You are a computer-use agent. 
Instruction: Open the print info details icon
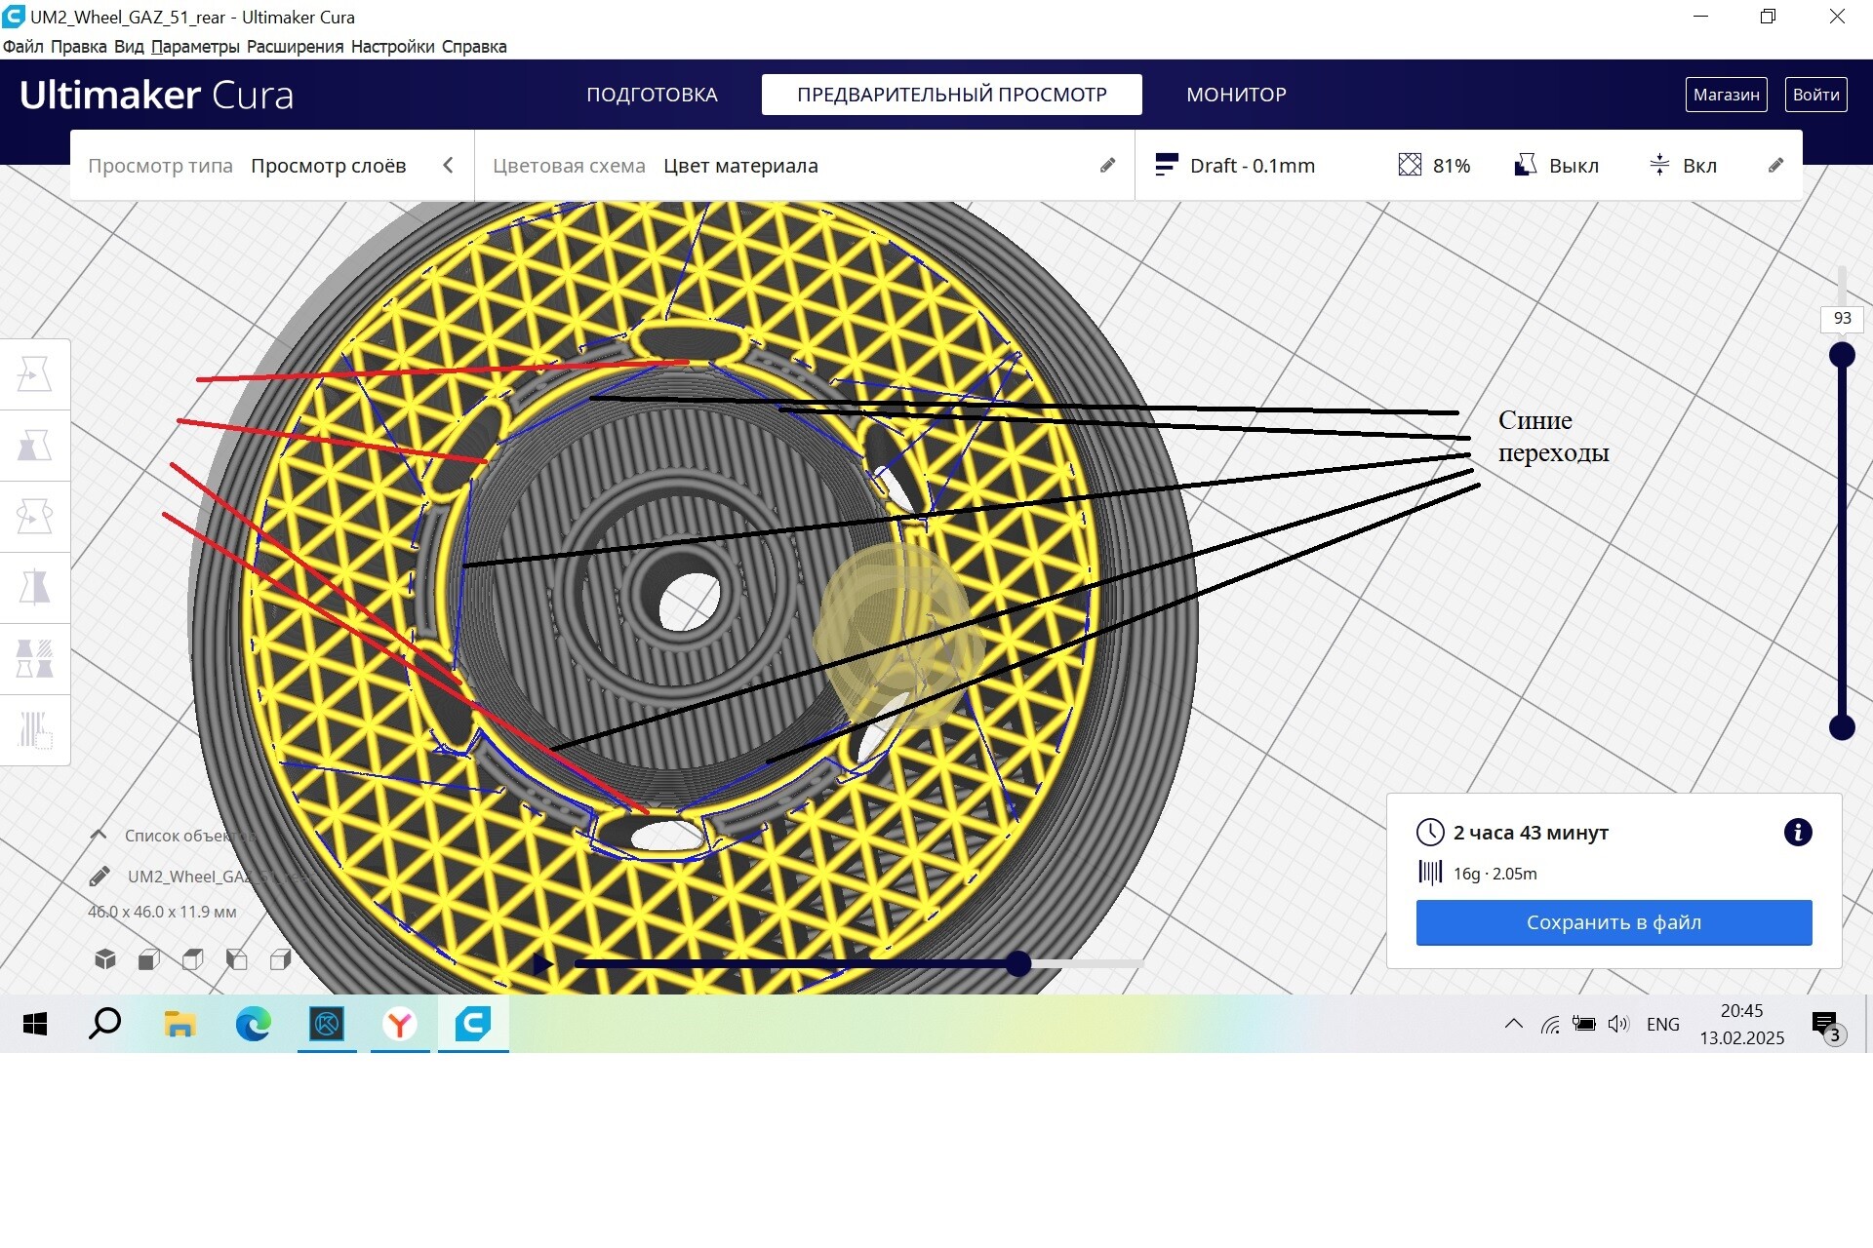(x=1798, y=832)
